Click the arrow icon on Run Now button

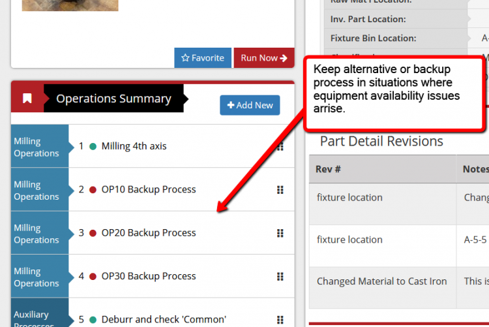[284, 58]
